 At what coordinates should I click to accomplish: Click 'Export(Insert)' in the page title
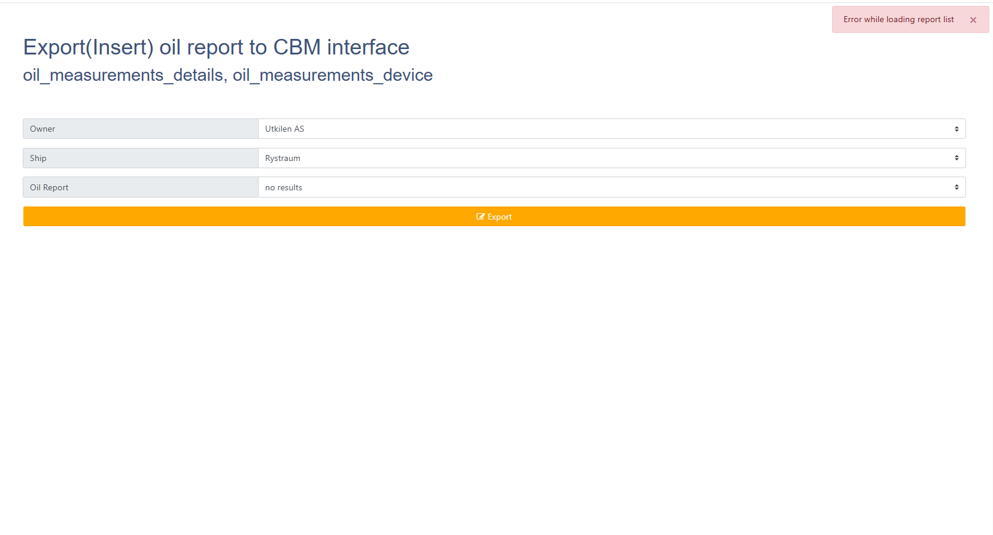pos(88,47)
